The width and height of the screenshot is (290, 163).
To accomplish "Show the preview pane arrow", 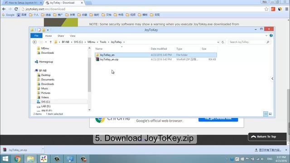I will pos(272,78).
